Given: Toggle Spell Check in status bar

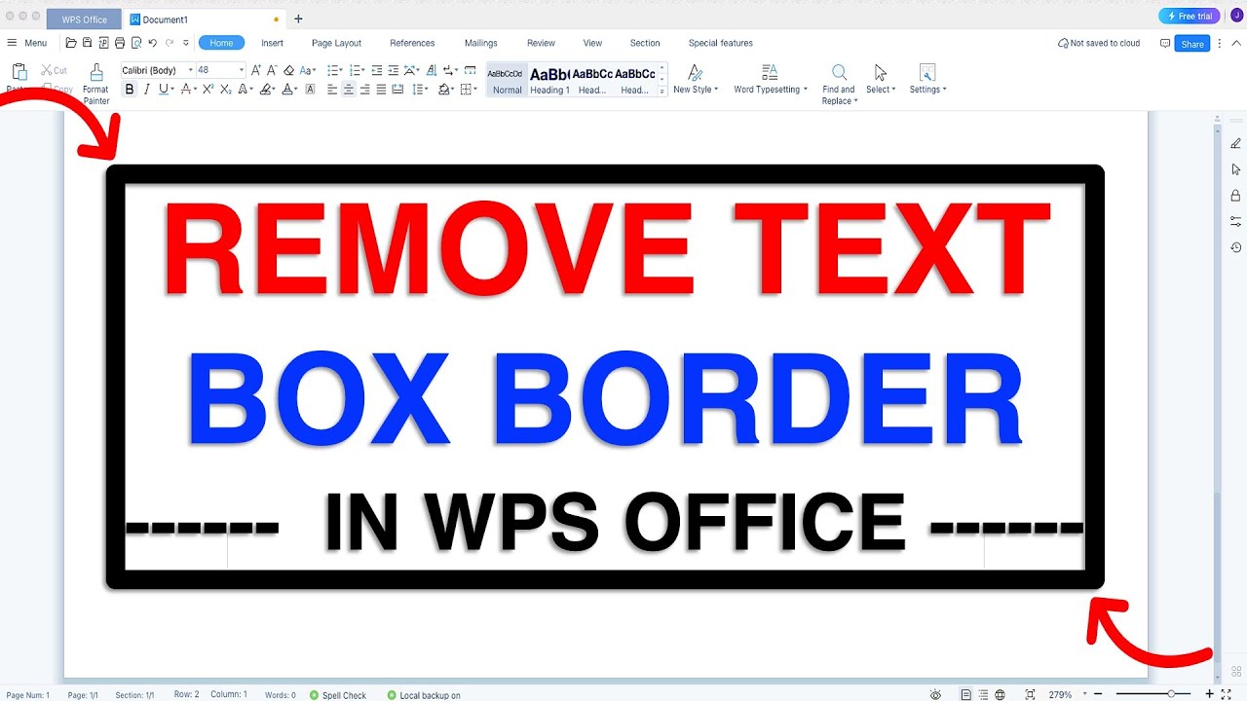Looking at the screenshot, I should pos(338,695).
